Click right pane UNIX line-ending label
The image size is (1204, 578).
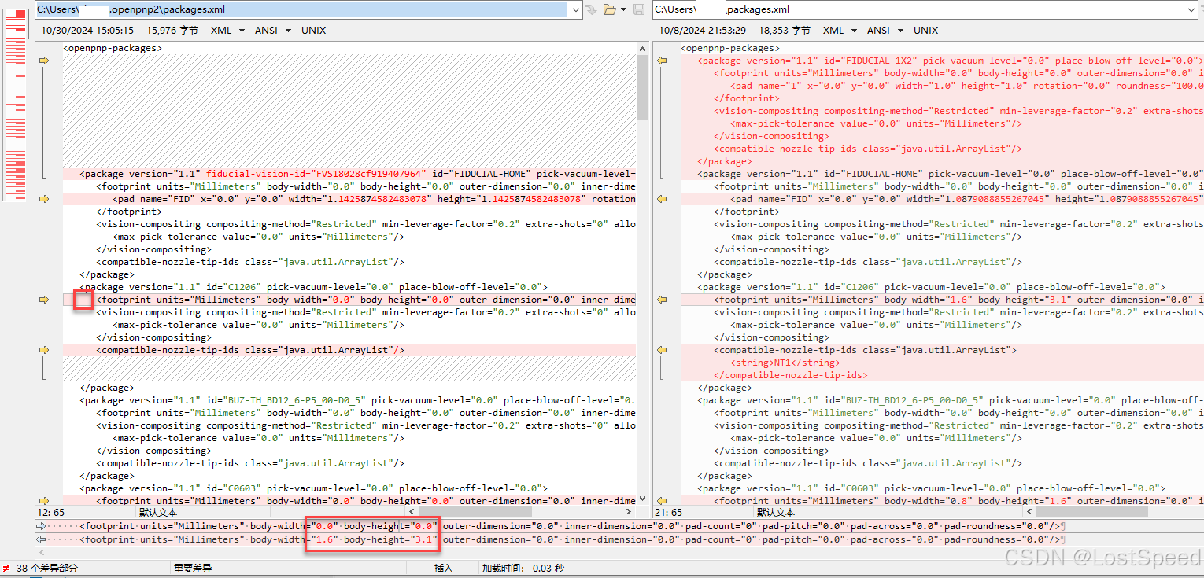[x=925, y=31]
